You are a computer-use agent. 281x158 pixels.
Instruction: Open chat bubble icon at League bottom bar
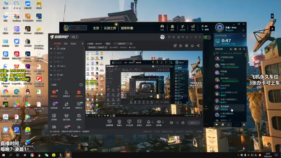[x=217, y=125]
